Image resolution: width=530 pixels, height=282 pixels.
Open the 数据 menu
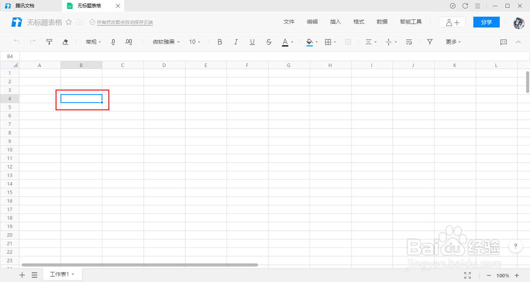382,22
